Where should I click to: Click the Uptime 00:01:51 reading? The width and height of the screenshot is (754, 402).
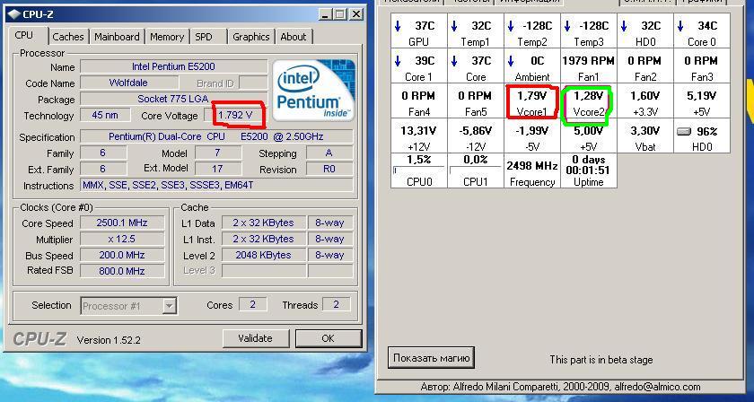tap(589, 170)
